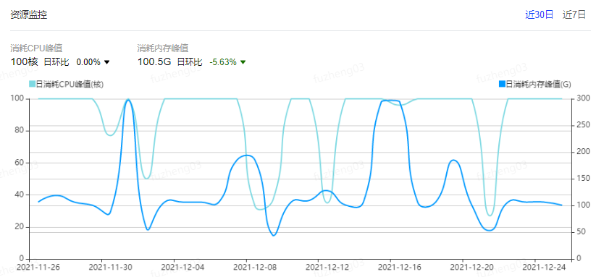The image size is (596, 277).
Task: Click the 2021-12-20 x-axis date label
Action: (x=471, y=267)
